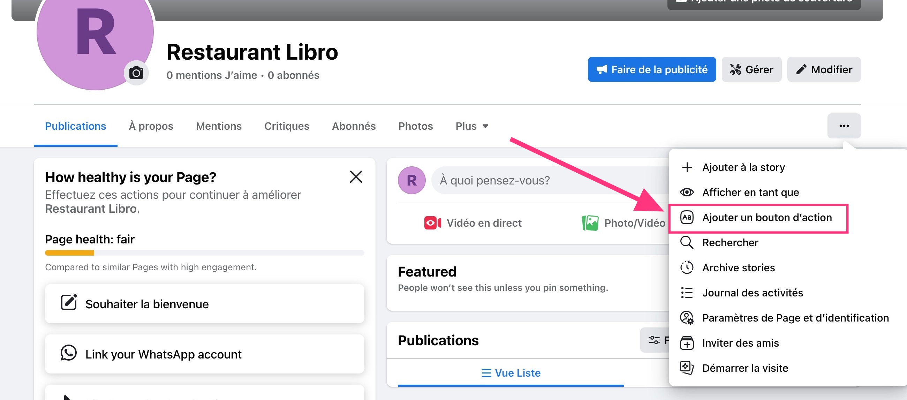Select the Rechercher magnifying glass icon
Viewport: 907px width, 400px height.
[687, 242]
